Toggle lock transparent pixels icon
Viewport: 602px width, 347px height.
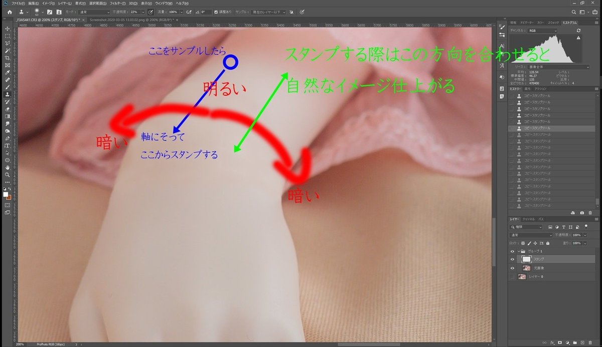[x=523, y=243]
